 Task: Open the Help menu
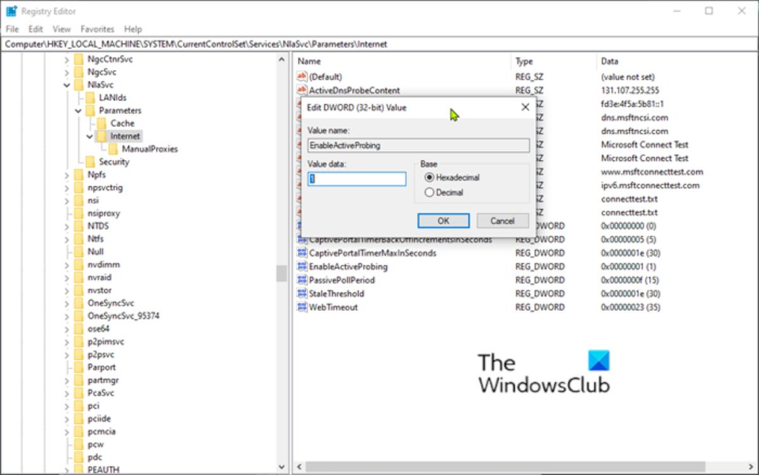[x=133, y=29]
